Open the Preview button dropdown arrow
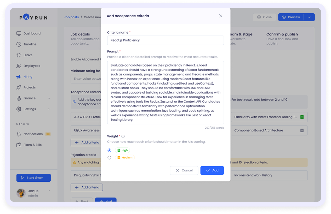 point(309,17)
